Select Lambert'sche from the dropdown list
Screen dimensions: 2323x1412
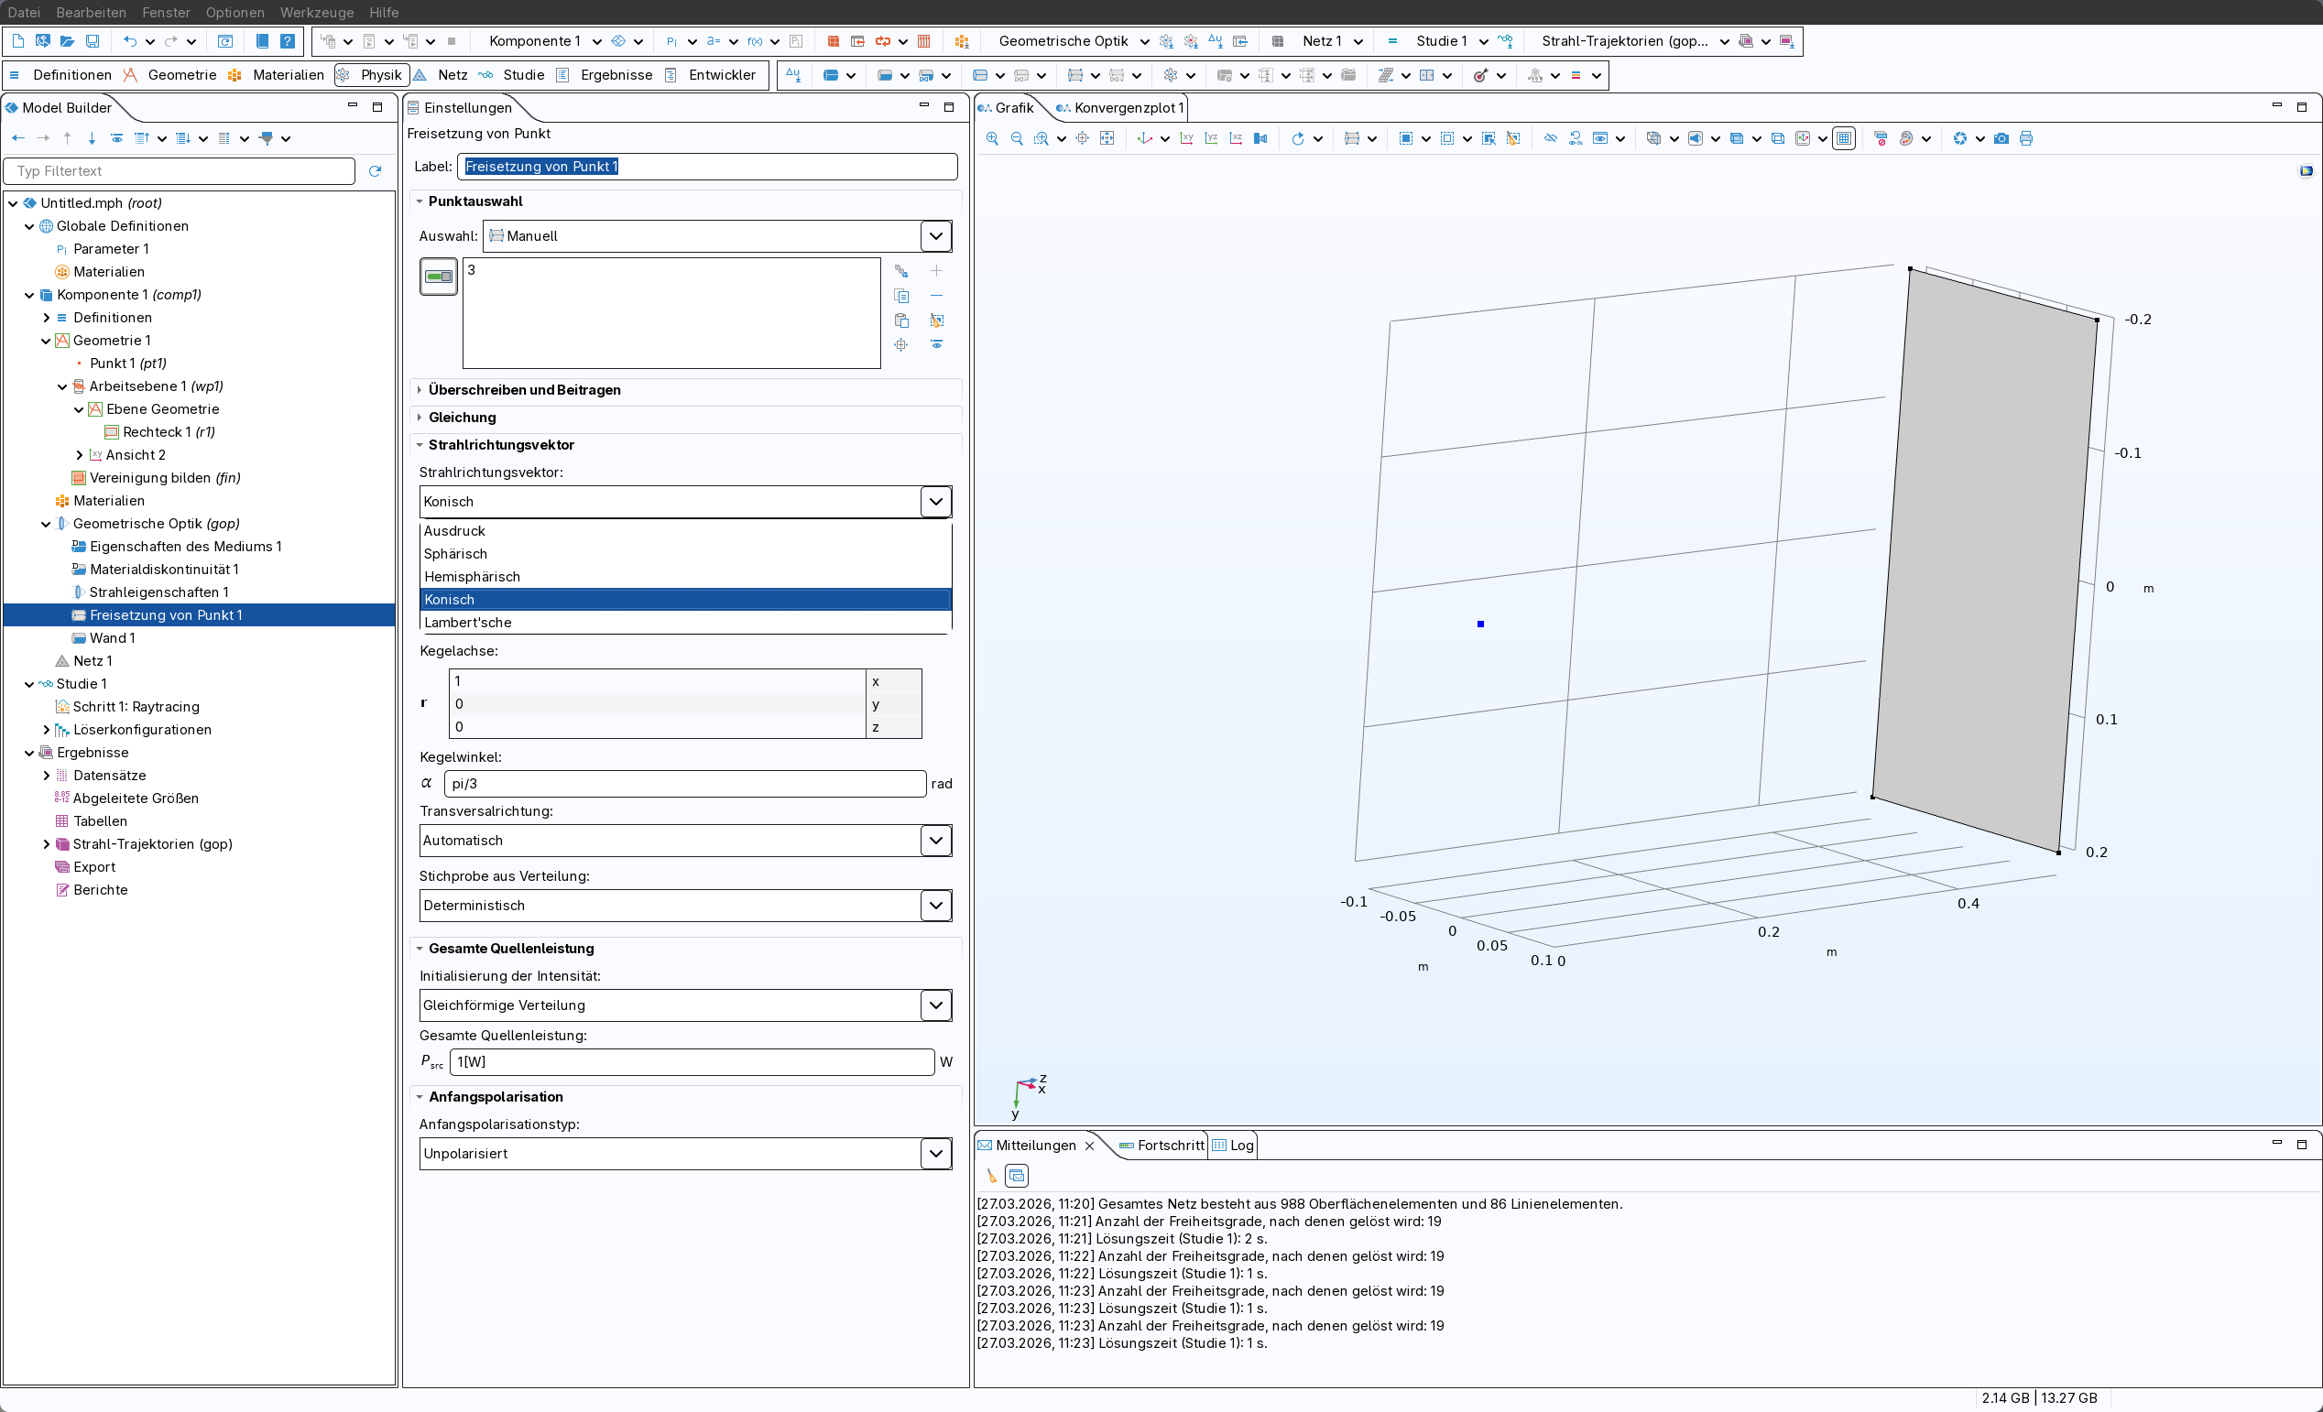pos(467,622)
